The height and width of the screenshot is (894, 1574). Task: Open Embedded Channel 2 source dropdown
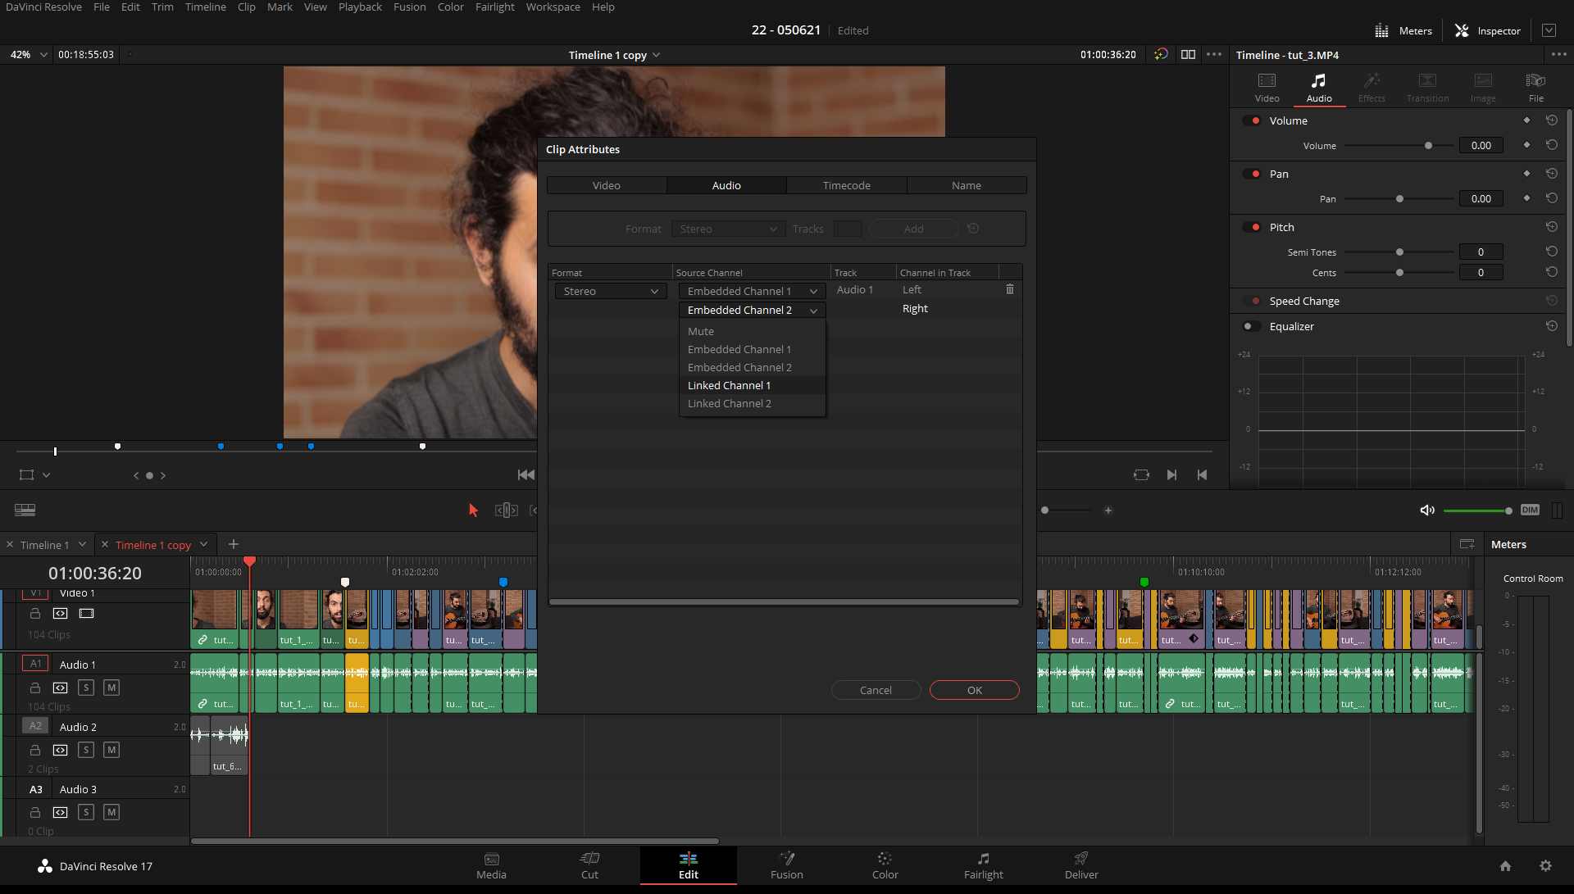752,310
